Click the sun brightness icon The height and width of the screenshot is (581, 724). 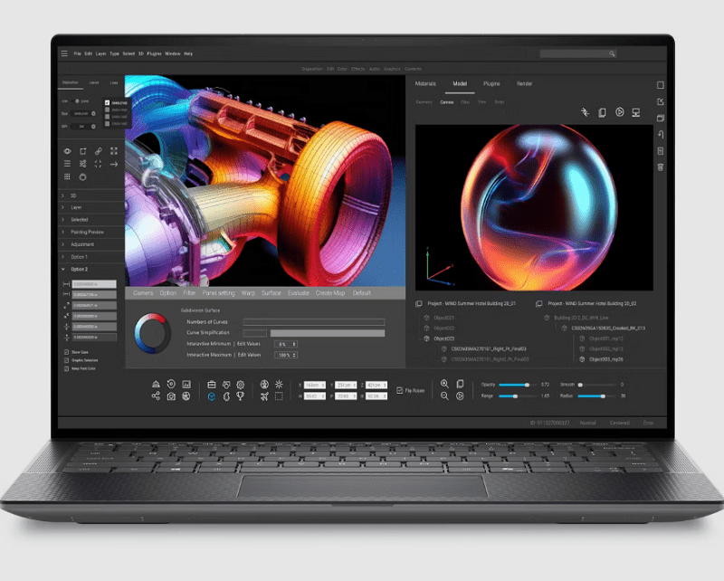click(279, 385)
